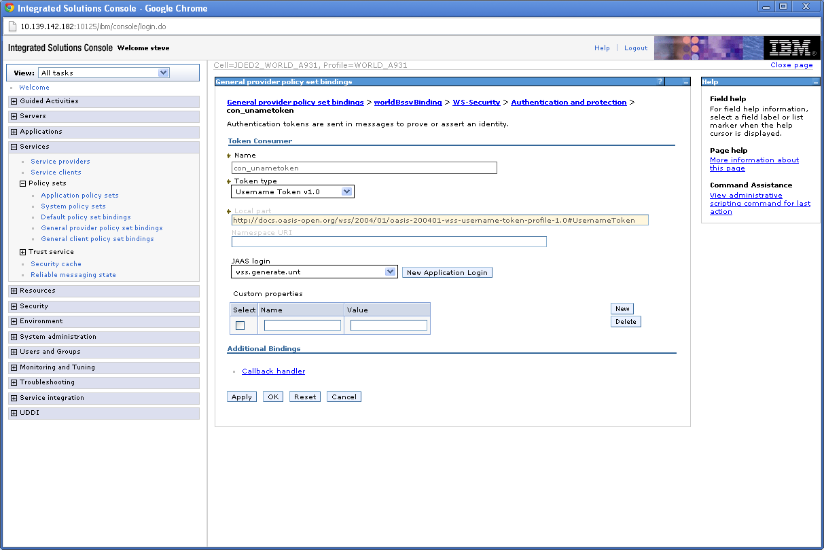Viewport: 824px width, 550px height.
Task: Open General client policy set bindings link
Action: tap(97, 239)
